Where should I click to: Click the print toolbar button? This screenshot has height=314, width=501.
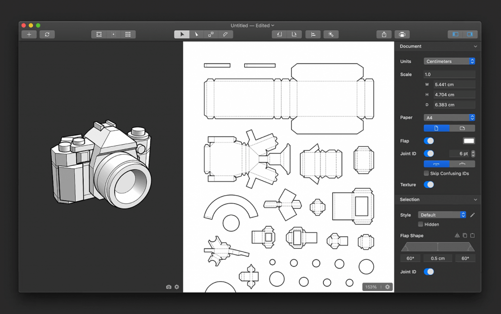(x=402, y=35)
